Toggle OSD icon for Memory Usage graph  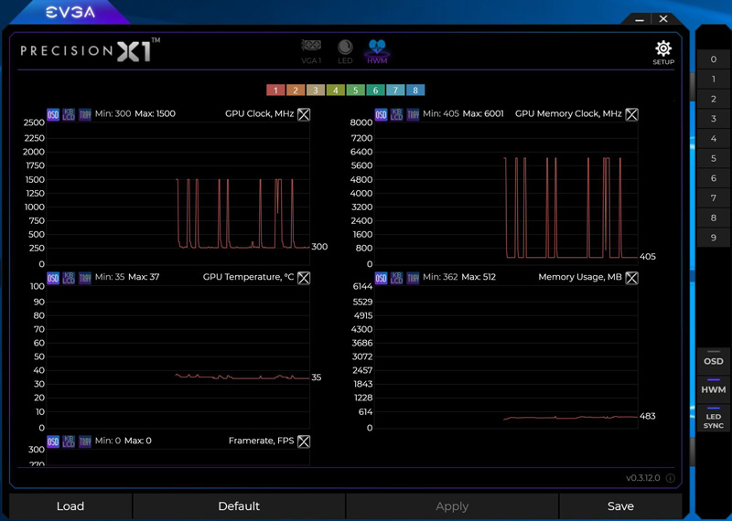[x=381, y=278]
